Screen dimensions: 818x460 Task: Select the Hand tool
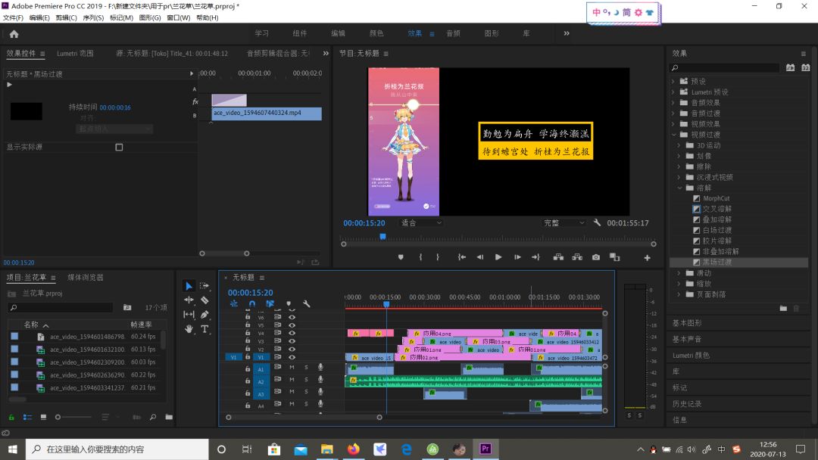(x=189, y=329)
